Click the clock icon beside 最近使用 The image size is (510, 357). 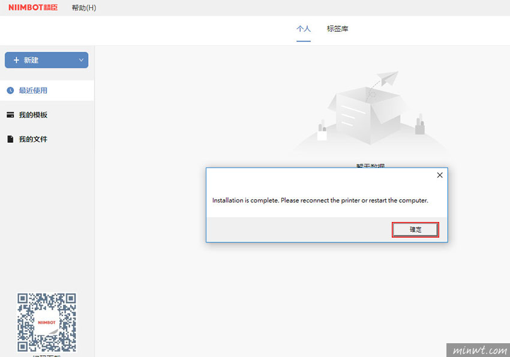coord(10,91)
